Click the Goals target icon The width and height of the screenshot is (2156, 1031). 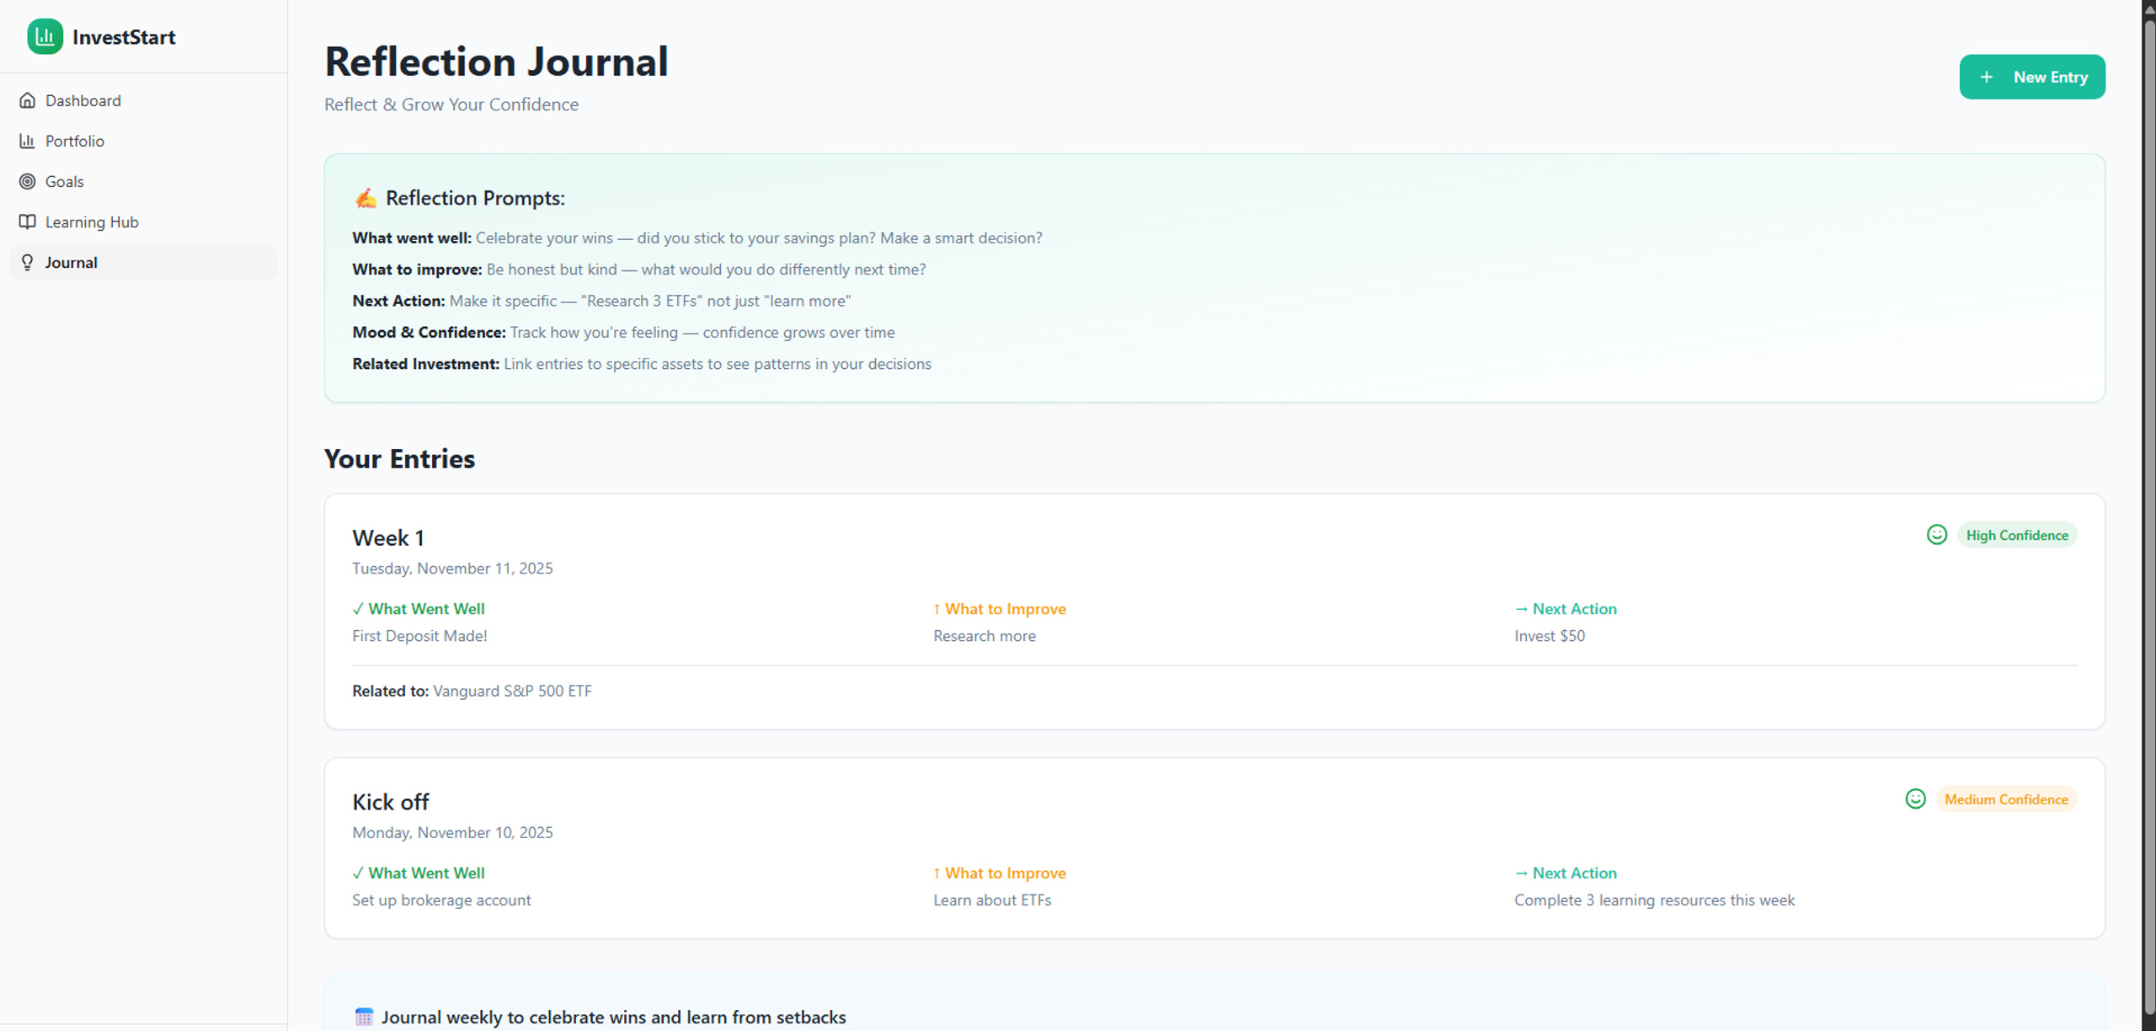(28, 181)
